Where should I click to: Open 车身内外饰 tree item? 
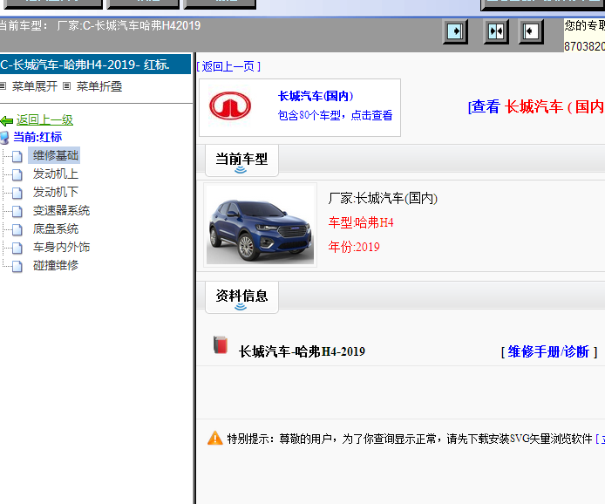[x=61, y=247]
